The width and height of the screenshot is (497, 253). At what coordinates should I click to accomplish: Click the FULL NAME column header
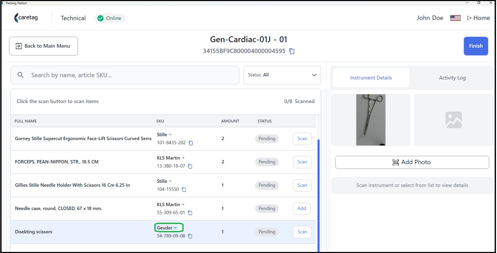tap(26, 121)
